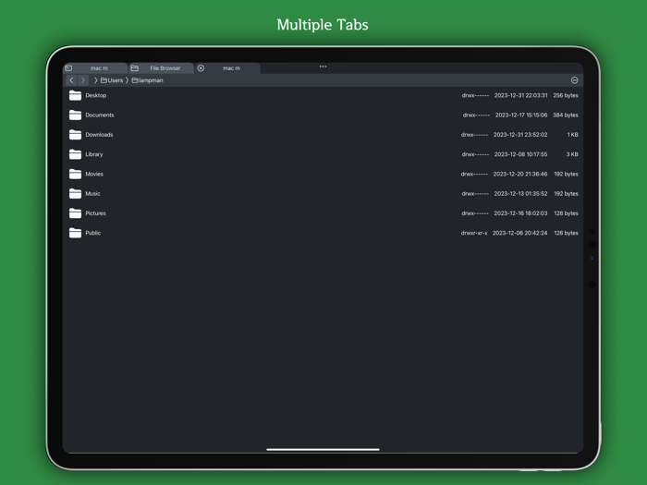Click the Downloads size 1 KB
The image size is (647, 485).
point(572,135)
